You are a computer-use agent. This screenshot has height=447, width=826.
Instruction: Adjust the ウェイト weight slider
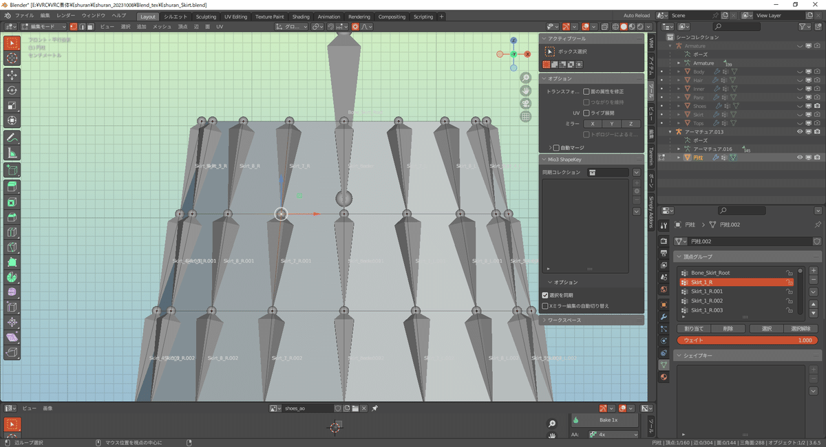click(x=748, y=340)
